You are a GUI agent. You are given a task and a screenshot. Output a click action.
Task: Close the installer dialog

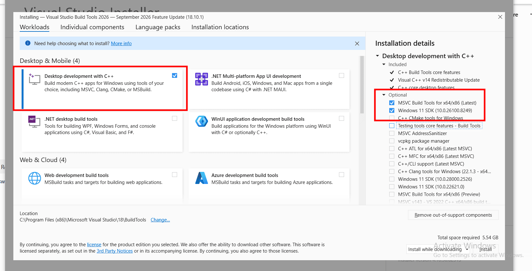tap(500, 17)
